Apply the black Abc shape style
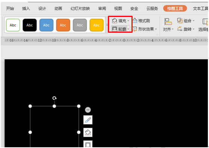The width and height of the screenshot is (209, 148). 30,25
